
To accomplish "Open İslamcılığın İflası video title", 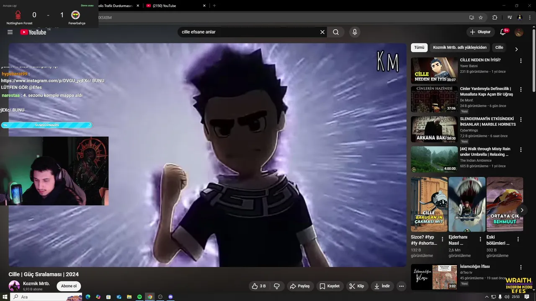I will click(x=475, y=267).
